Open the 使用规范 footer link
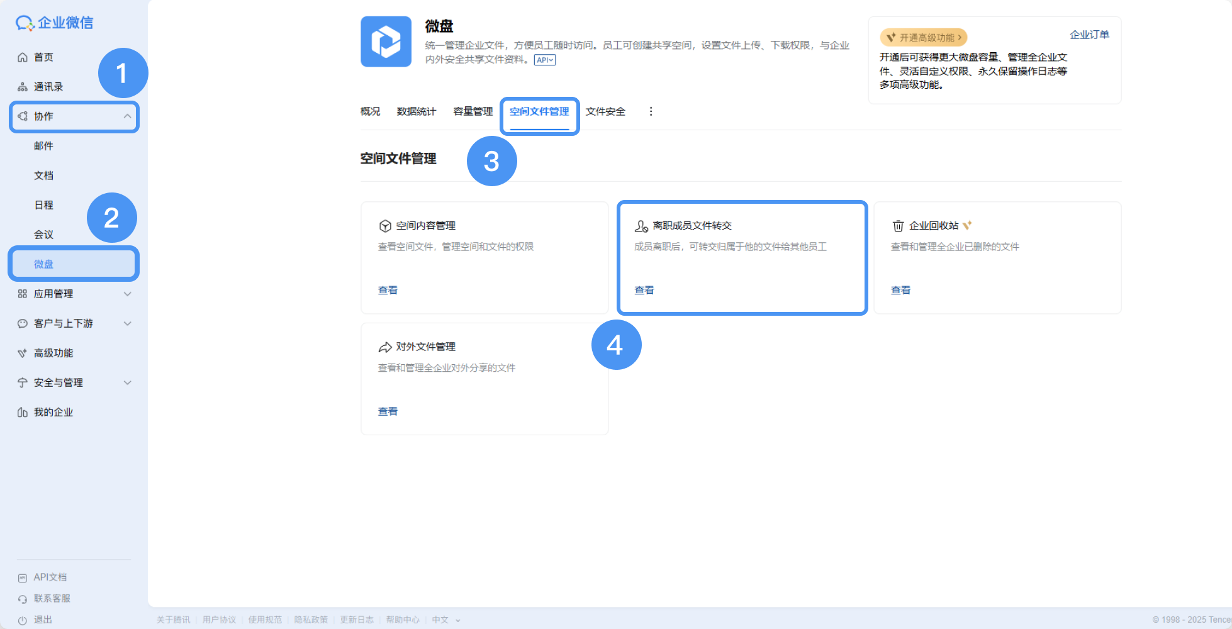 (x=265, y=620)
